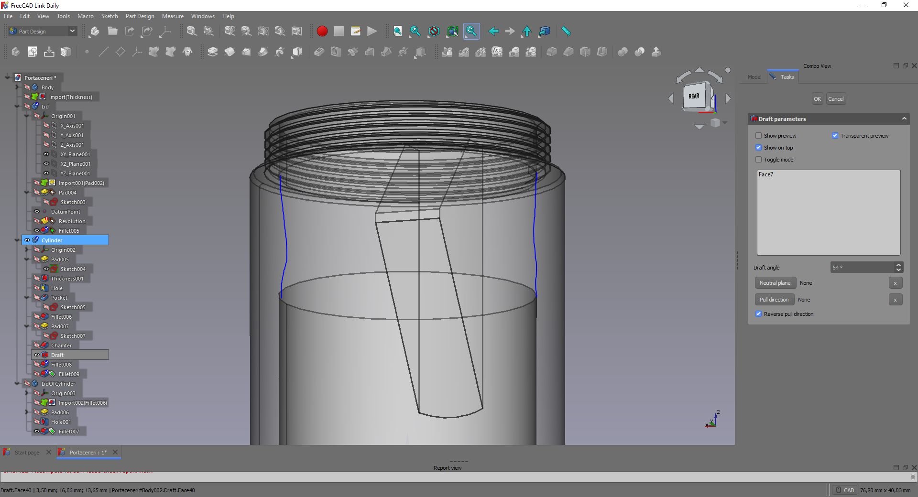Enable the Show preview checkbox
Image resolution: width=918 pixels, height=497 pixels.
[x=758, y=135]
